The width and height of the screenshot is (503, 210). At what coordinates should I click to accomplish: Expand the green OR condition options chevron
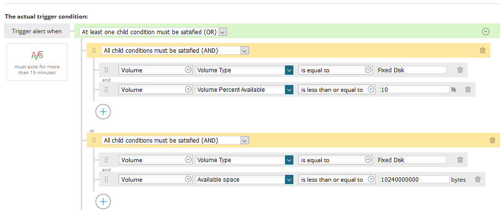485,32
